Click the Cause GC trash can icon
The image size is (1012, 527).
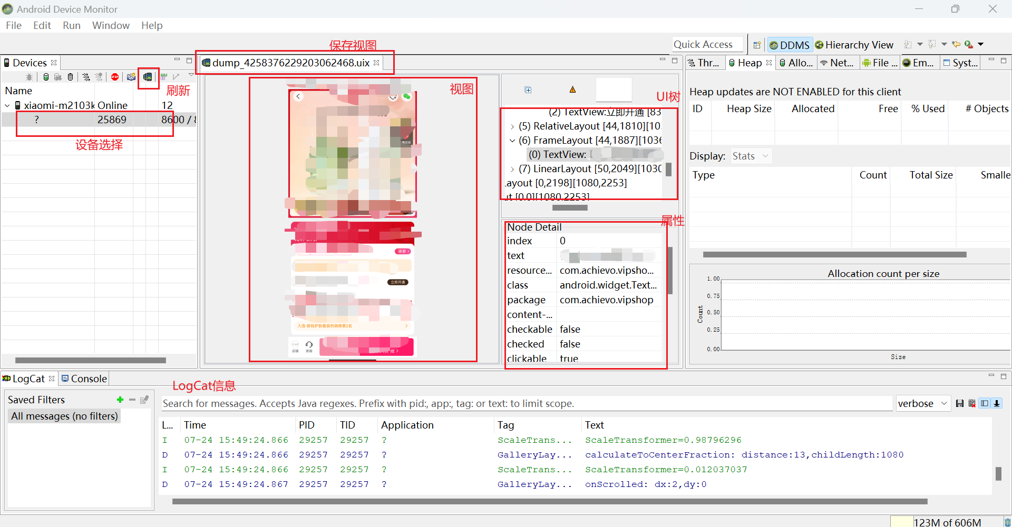click(x=70, y=77)
